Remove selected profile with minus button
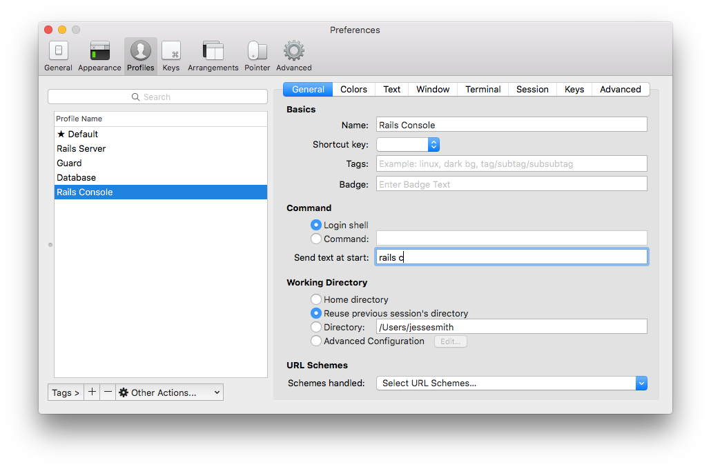 tap(108, 392)
